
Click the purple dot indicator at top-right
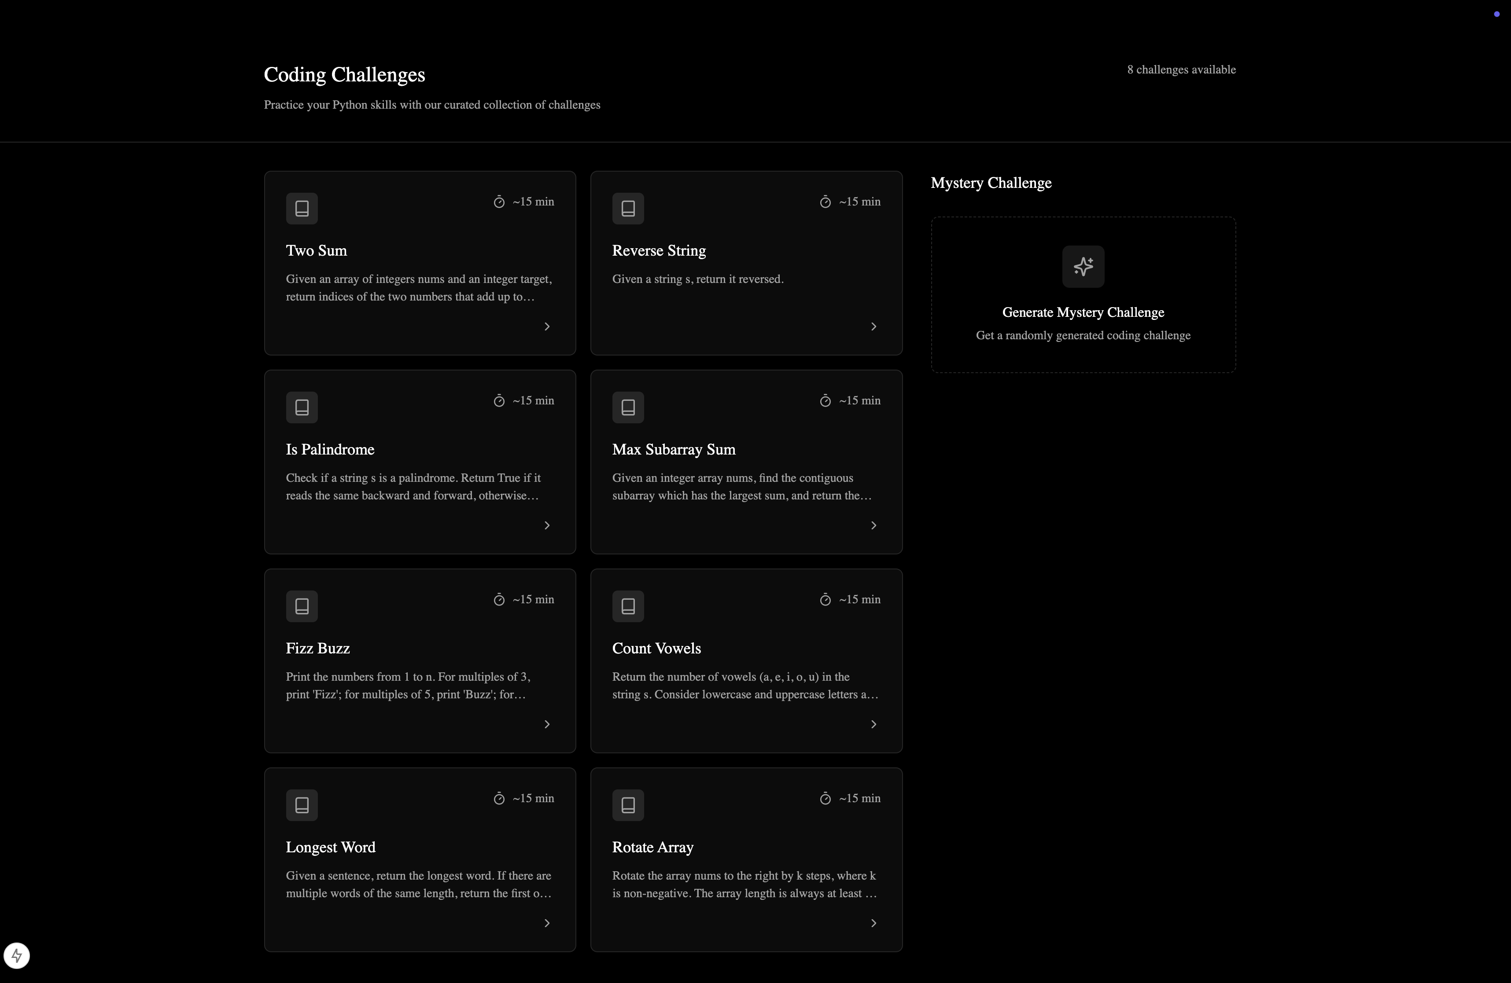[x=1496, y=14]
